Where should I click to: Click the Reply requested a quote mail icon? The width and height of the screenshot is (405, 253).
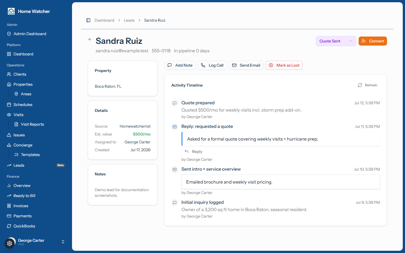(175, 127)
